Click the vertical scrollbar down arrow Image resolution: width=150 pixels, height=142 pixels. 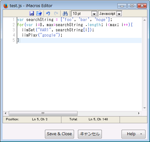(x=145, y=108)
